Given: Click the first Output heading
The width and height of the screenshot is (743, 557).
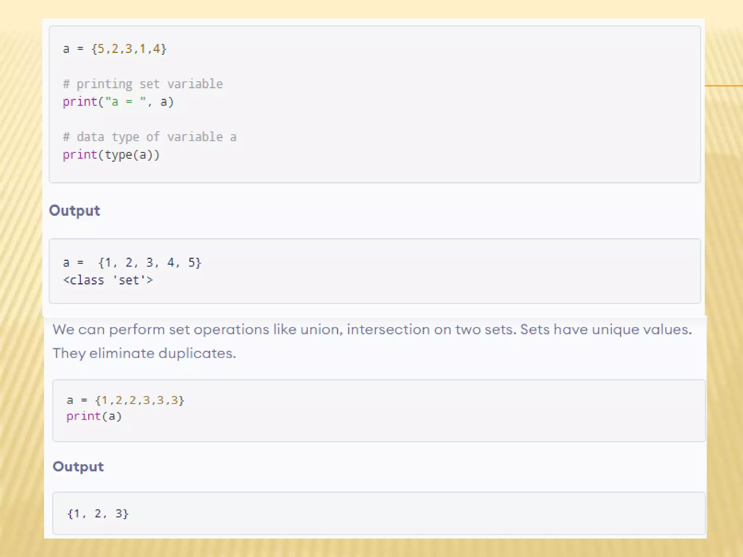Looking at the screenshot, I should click(74, 211).
